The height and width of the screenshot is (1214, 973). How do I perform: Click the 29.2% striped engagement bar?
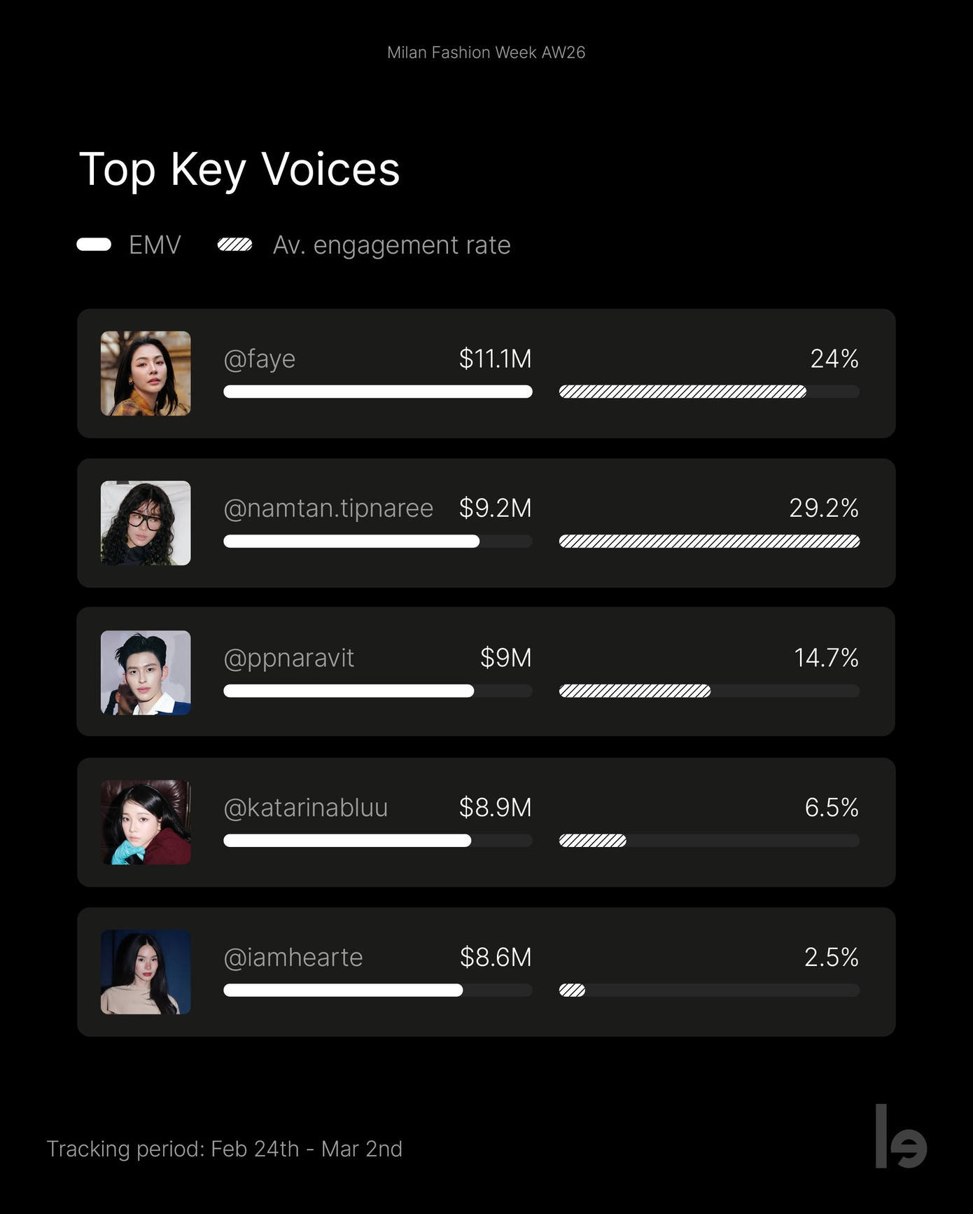[709, 541]
